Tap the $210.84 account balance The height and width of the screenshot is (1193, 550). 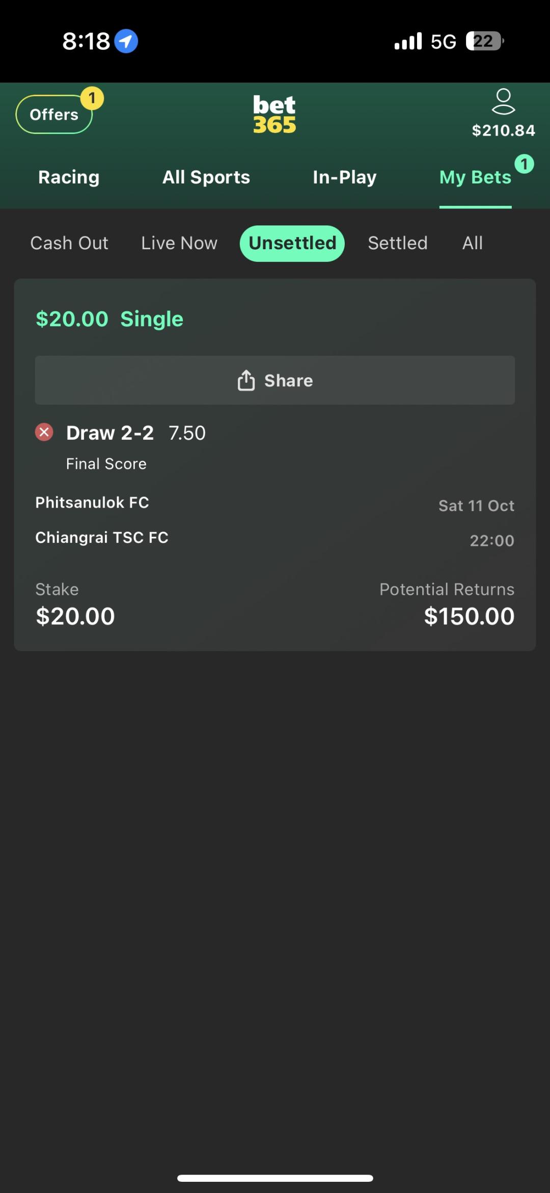pyautogui.click(x=503, y=130)
